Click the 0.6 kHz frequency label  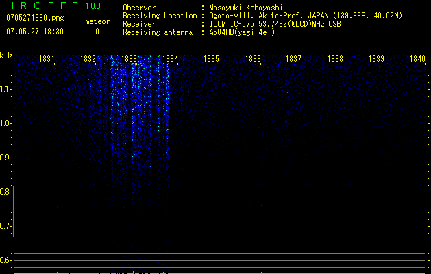(x=5, y=260)
